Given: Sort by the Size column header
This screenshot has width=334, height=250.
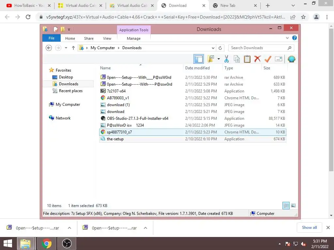Looking at the screenshot, I should point(267,68).
